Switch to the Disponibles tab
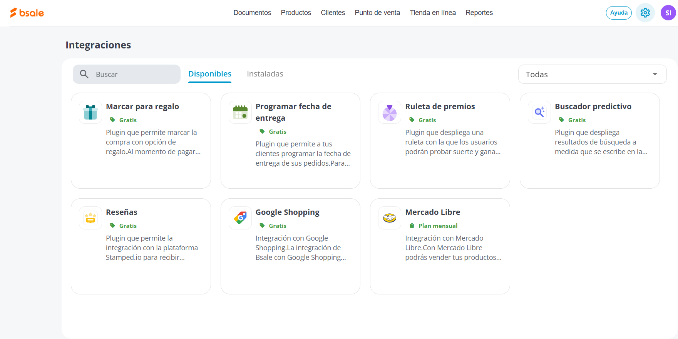The image size is (678, 339). [x=210, y=74]
